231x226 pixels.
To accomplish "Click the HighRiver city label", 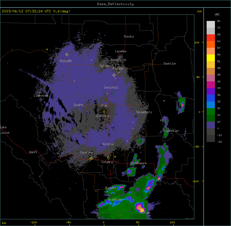I will coord(115,199).
